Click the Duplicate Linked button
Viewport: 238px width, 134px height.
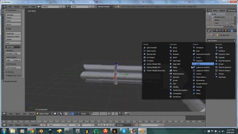click(x=13, y=36)
